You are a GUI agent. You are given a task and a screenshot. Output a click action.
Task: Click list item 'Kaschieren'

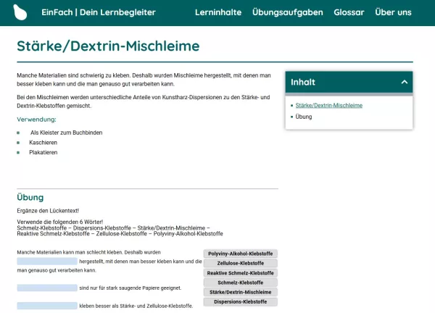pyautogui.click(x=43, y=143)
